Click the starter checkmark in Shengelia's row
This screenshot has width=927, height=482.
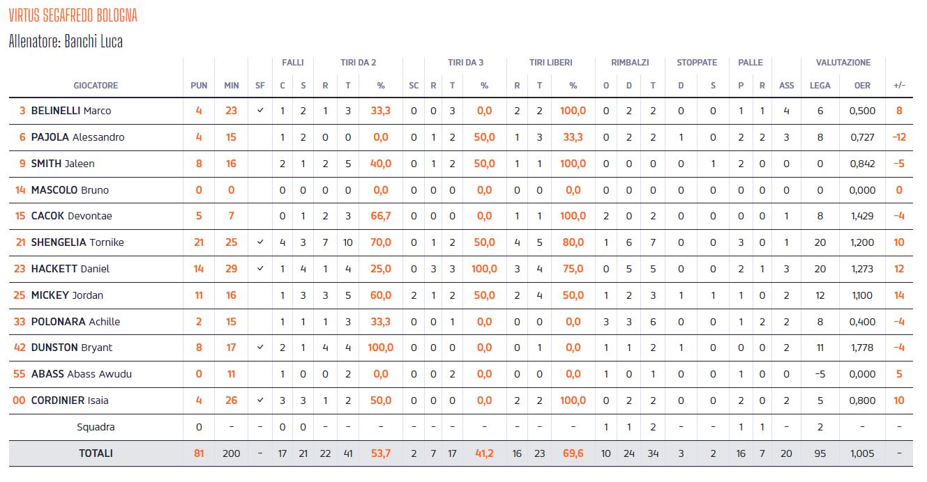(260, 242)
